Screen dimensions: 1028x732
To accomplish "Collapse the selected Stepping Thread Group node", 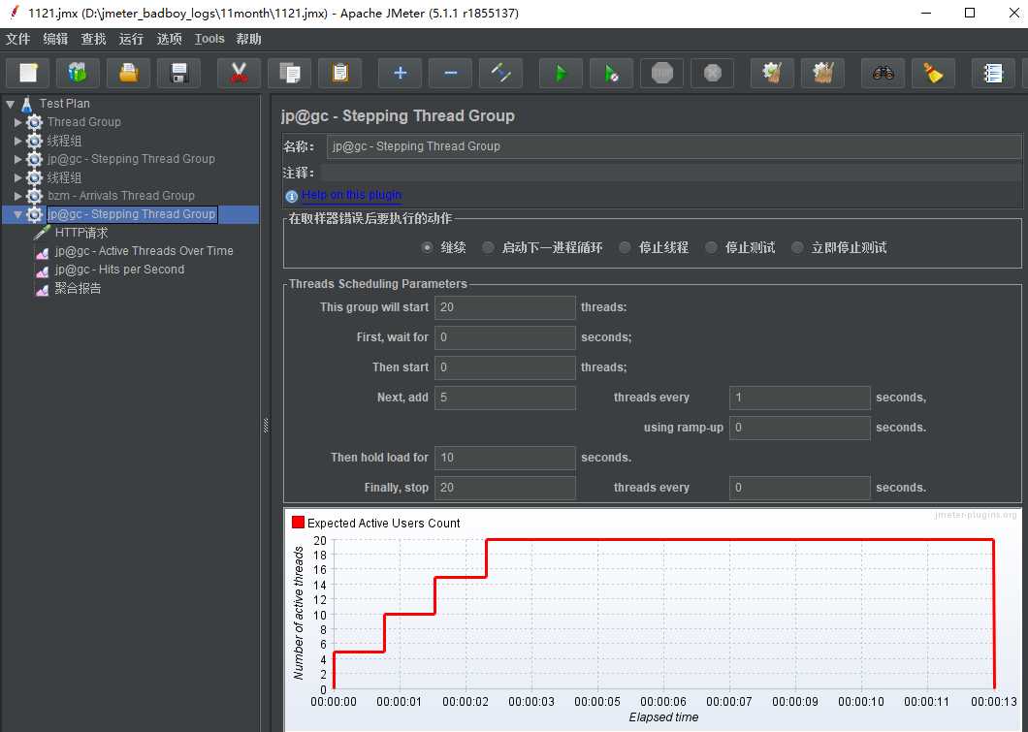I will pos(17,214).
